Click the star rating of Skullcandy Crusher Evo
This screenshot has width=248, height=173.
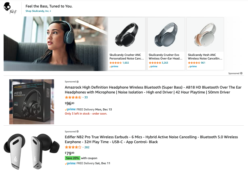click(155, 63)
